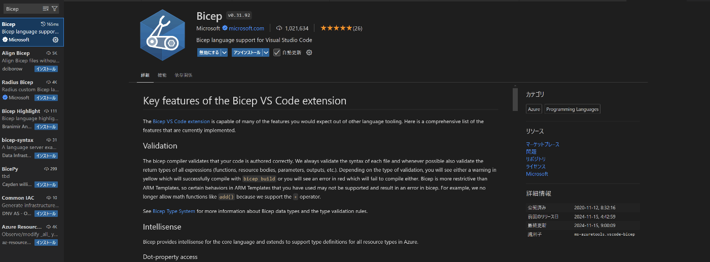Viewport: 710px width, 262px height.
Task: Open the Bicep VS Code extension link
Action: pyautogui.click(x=181, y=122)
